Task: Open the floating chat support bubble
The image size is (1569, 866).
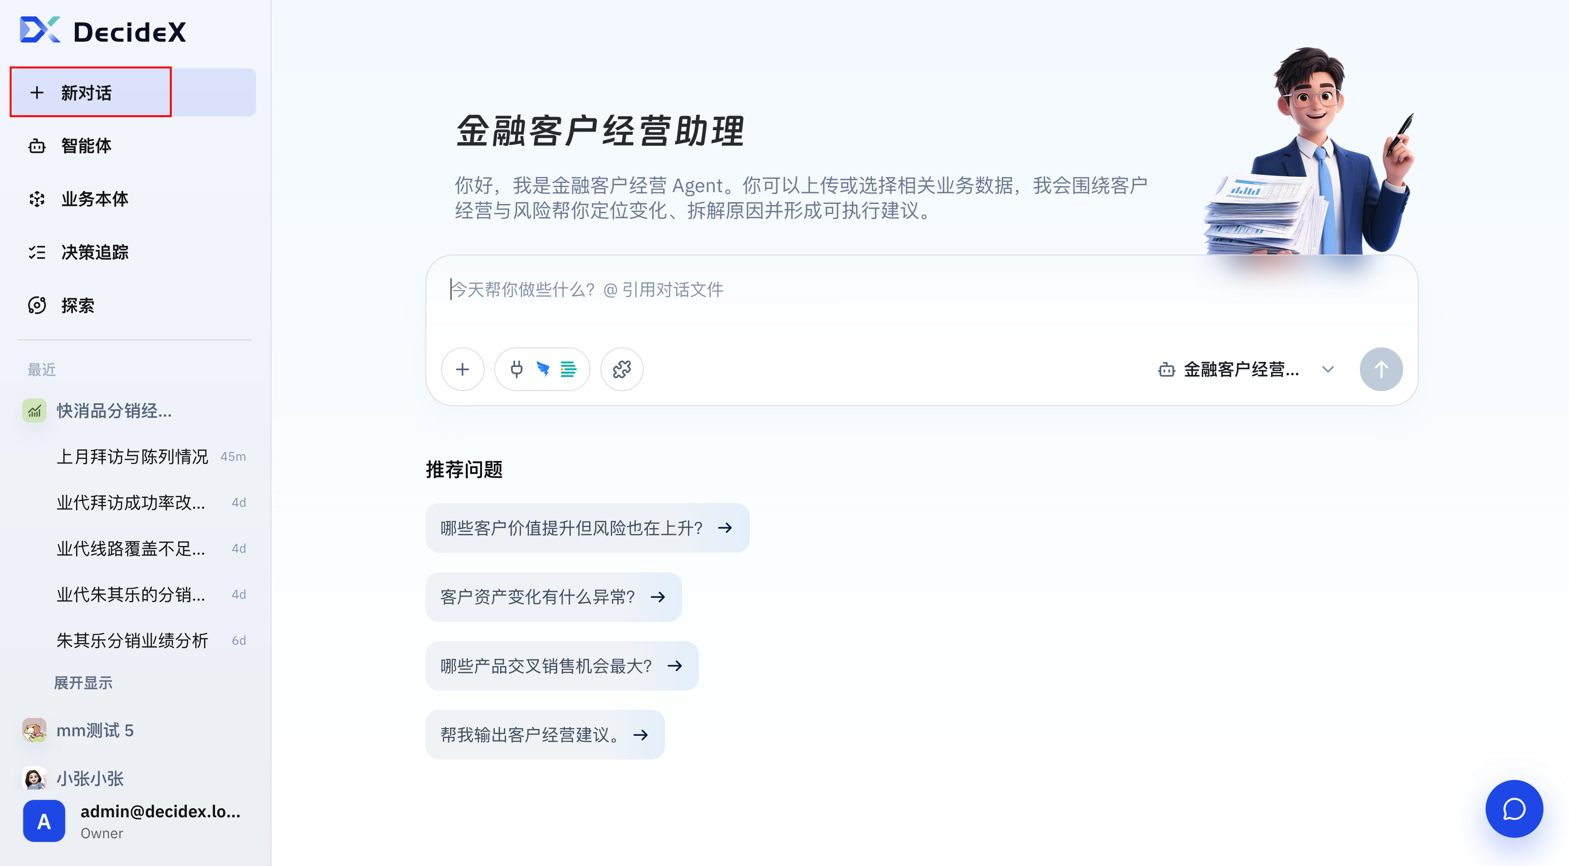Action: tap(1514, 809)
